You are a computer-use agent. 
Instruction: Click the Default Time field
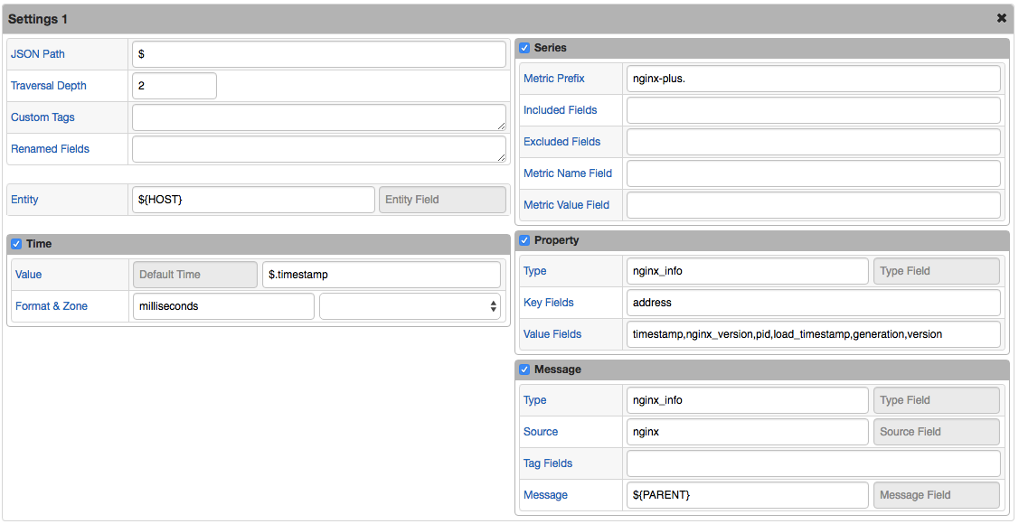point(195,275)
